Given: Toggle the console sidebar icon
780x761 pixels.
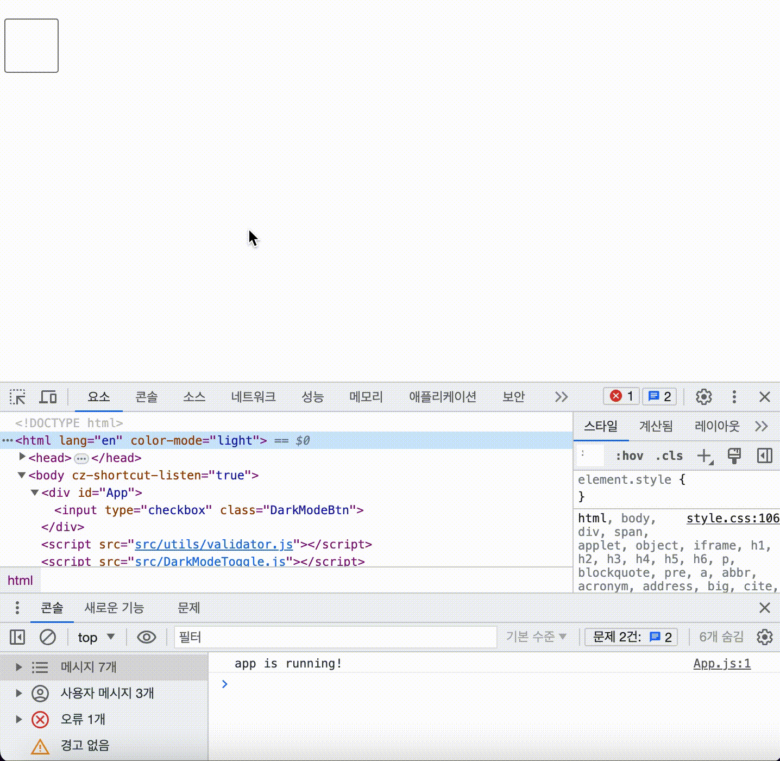Looking at the screenshot, I should tap(17, 637).
